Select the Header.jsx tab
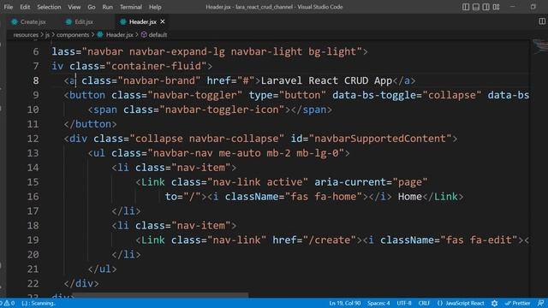Image resolution: width=548 pixels, height=308 pixels. pyautogui.click(x=143, y=21)
